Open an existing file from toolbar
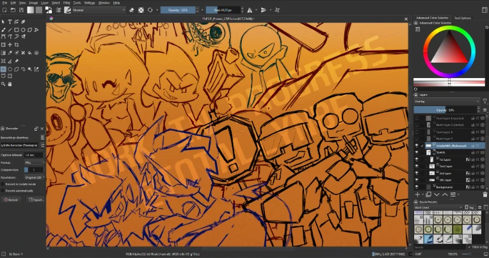This screenshot has width=489, height=258. [x=13, y=10]
